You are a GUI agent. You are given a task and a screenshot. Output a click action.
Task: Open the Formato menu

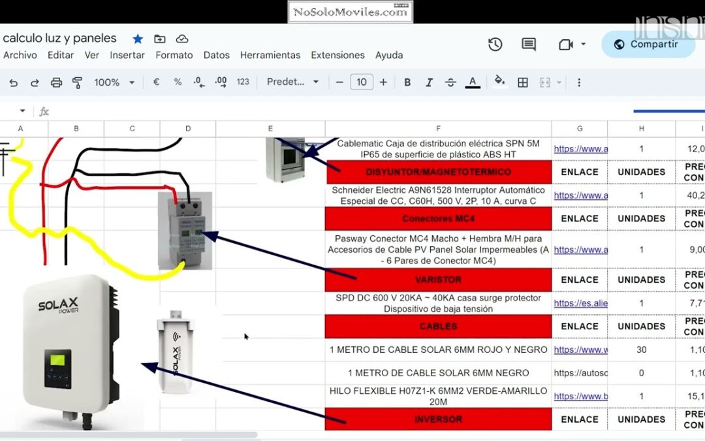174,56
